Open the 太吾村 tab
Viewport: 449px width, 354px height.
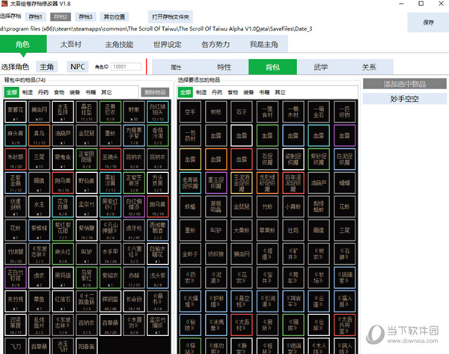pyautogui.click(x=71, y=44)
